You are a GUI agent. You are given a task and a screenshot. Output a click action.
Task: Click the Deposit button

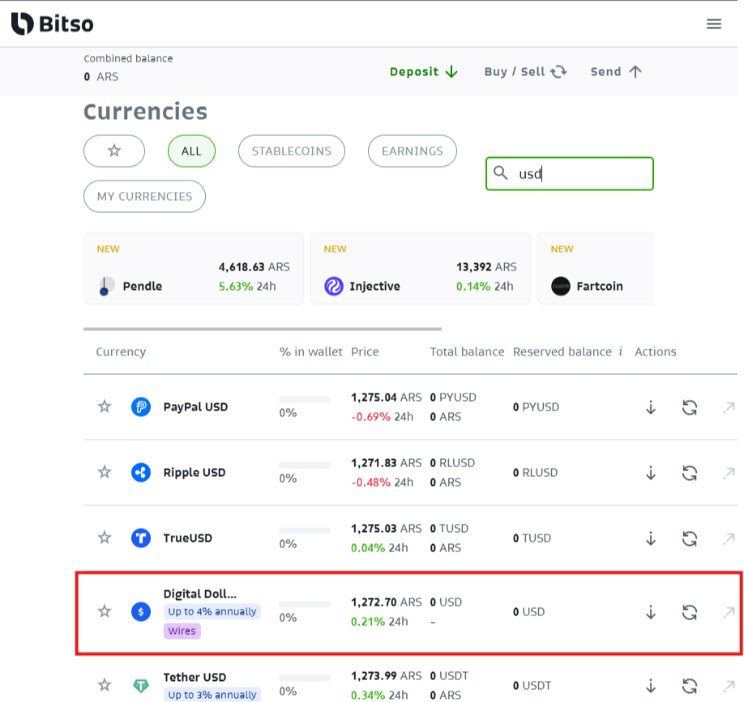point(424,71)
